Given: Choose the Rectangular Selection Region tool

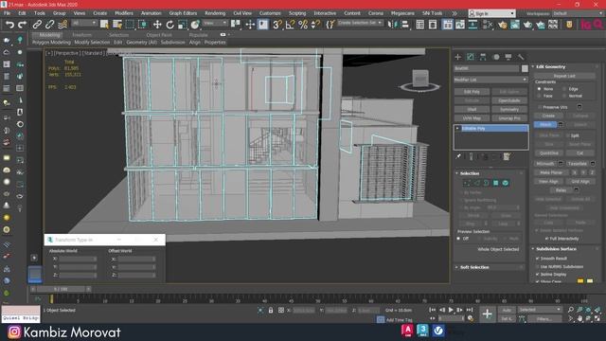Looking at the screenshot, I should (130, 25).
